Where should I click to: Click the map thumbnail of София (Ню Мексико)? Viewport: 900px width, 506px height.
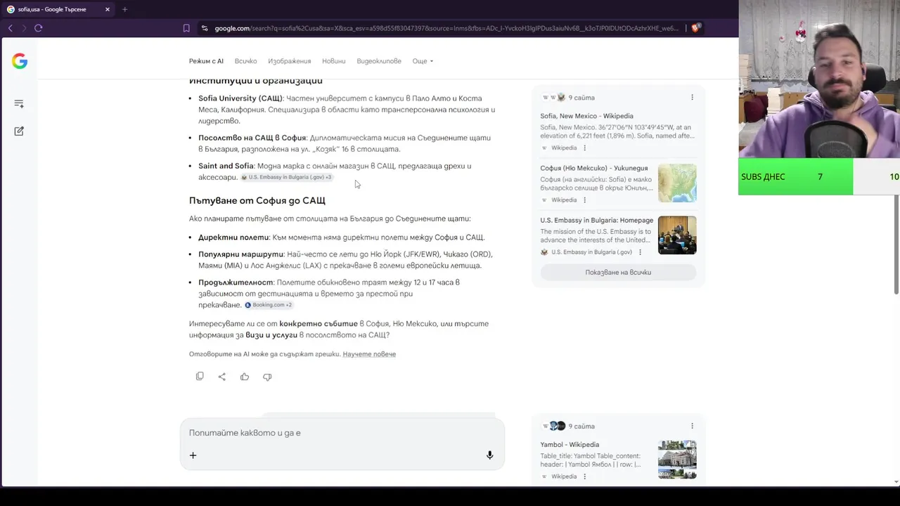tap(677, 183)
